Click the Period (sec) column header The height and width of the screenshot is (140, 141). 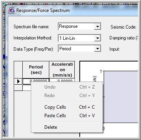(x=36, y=70)
